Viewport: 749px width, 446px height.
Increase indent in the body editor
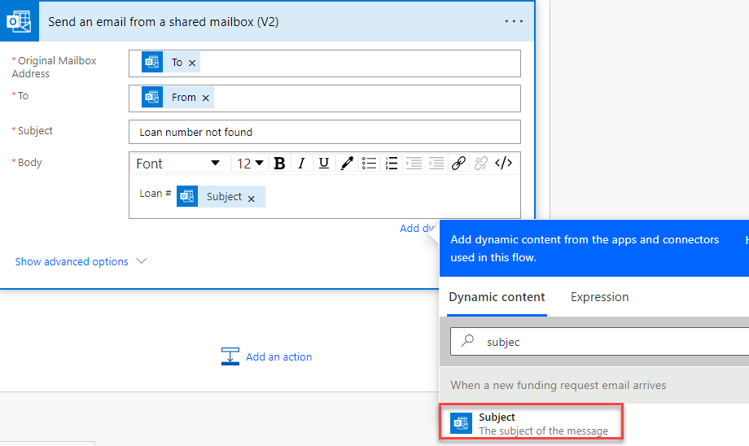(414, 164)
